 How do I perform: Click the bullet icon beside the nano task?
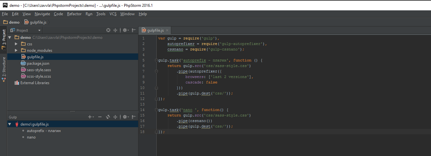(x=23, y=137)
